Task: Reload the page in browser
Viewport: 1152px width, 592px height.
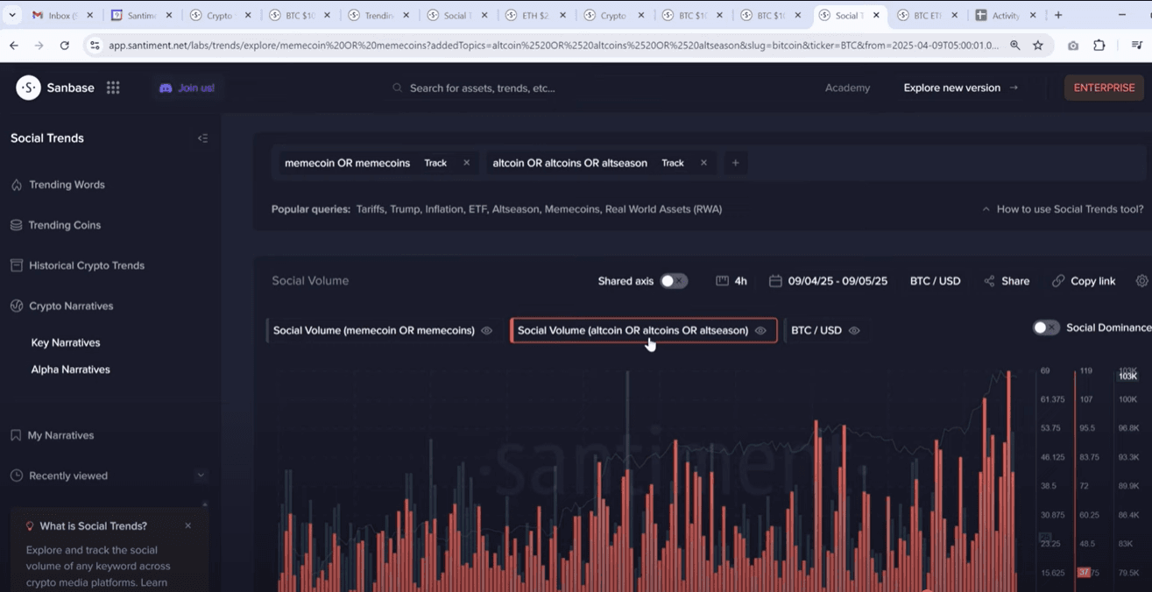Action: click(64, 46)
